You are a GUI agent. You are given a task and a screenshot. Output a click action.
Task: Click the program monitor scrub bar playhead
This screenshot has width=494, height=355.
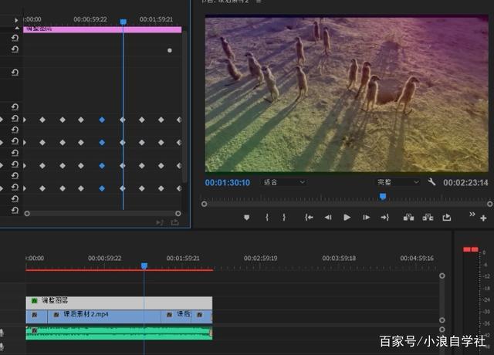[x=383, y=197]
